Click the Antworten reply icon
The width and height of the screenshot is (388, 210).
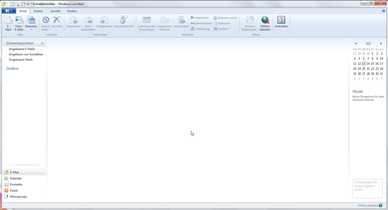(x=73, y=20)
